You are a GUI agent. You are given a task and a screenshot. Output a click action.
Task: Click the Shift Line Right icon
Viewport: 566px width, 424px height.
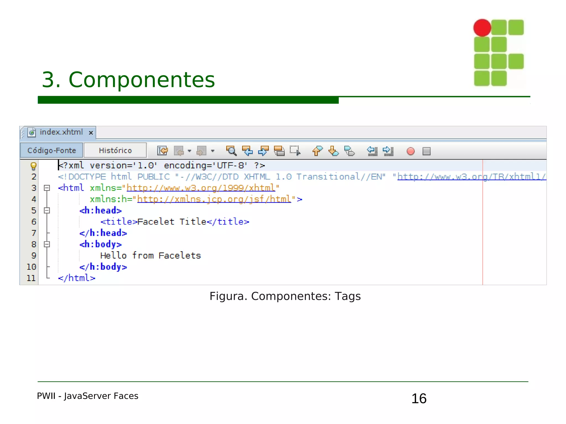388,151
